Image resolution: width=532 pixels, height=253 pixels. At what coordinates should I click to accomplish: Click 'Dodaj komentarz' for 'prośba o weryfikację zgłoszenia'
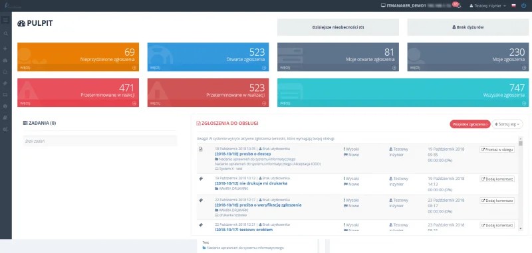497,201
